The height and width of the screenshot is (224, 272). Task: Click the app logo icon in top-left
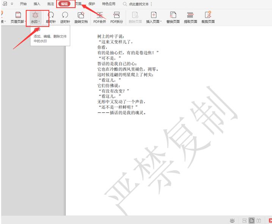coord(5,4)
